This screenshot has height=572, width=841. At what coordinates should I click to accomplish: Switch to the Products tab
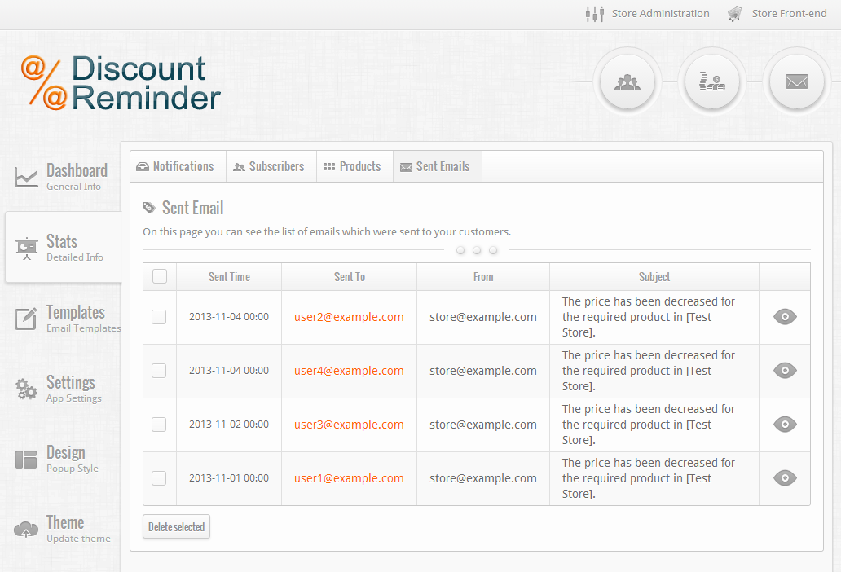(x=353, y=166)
